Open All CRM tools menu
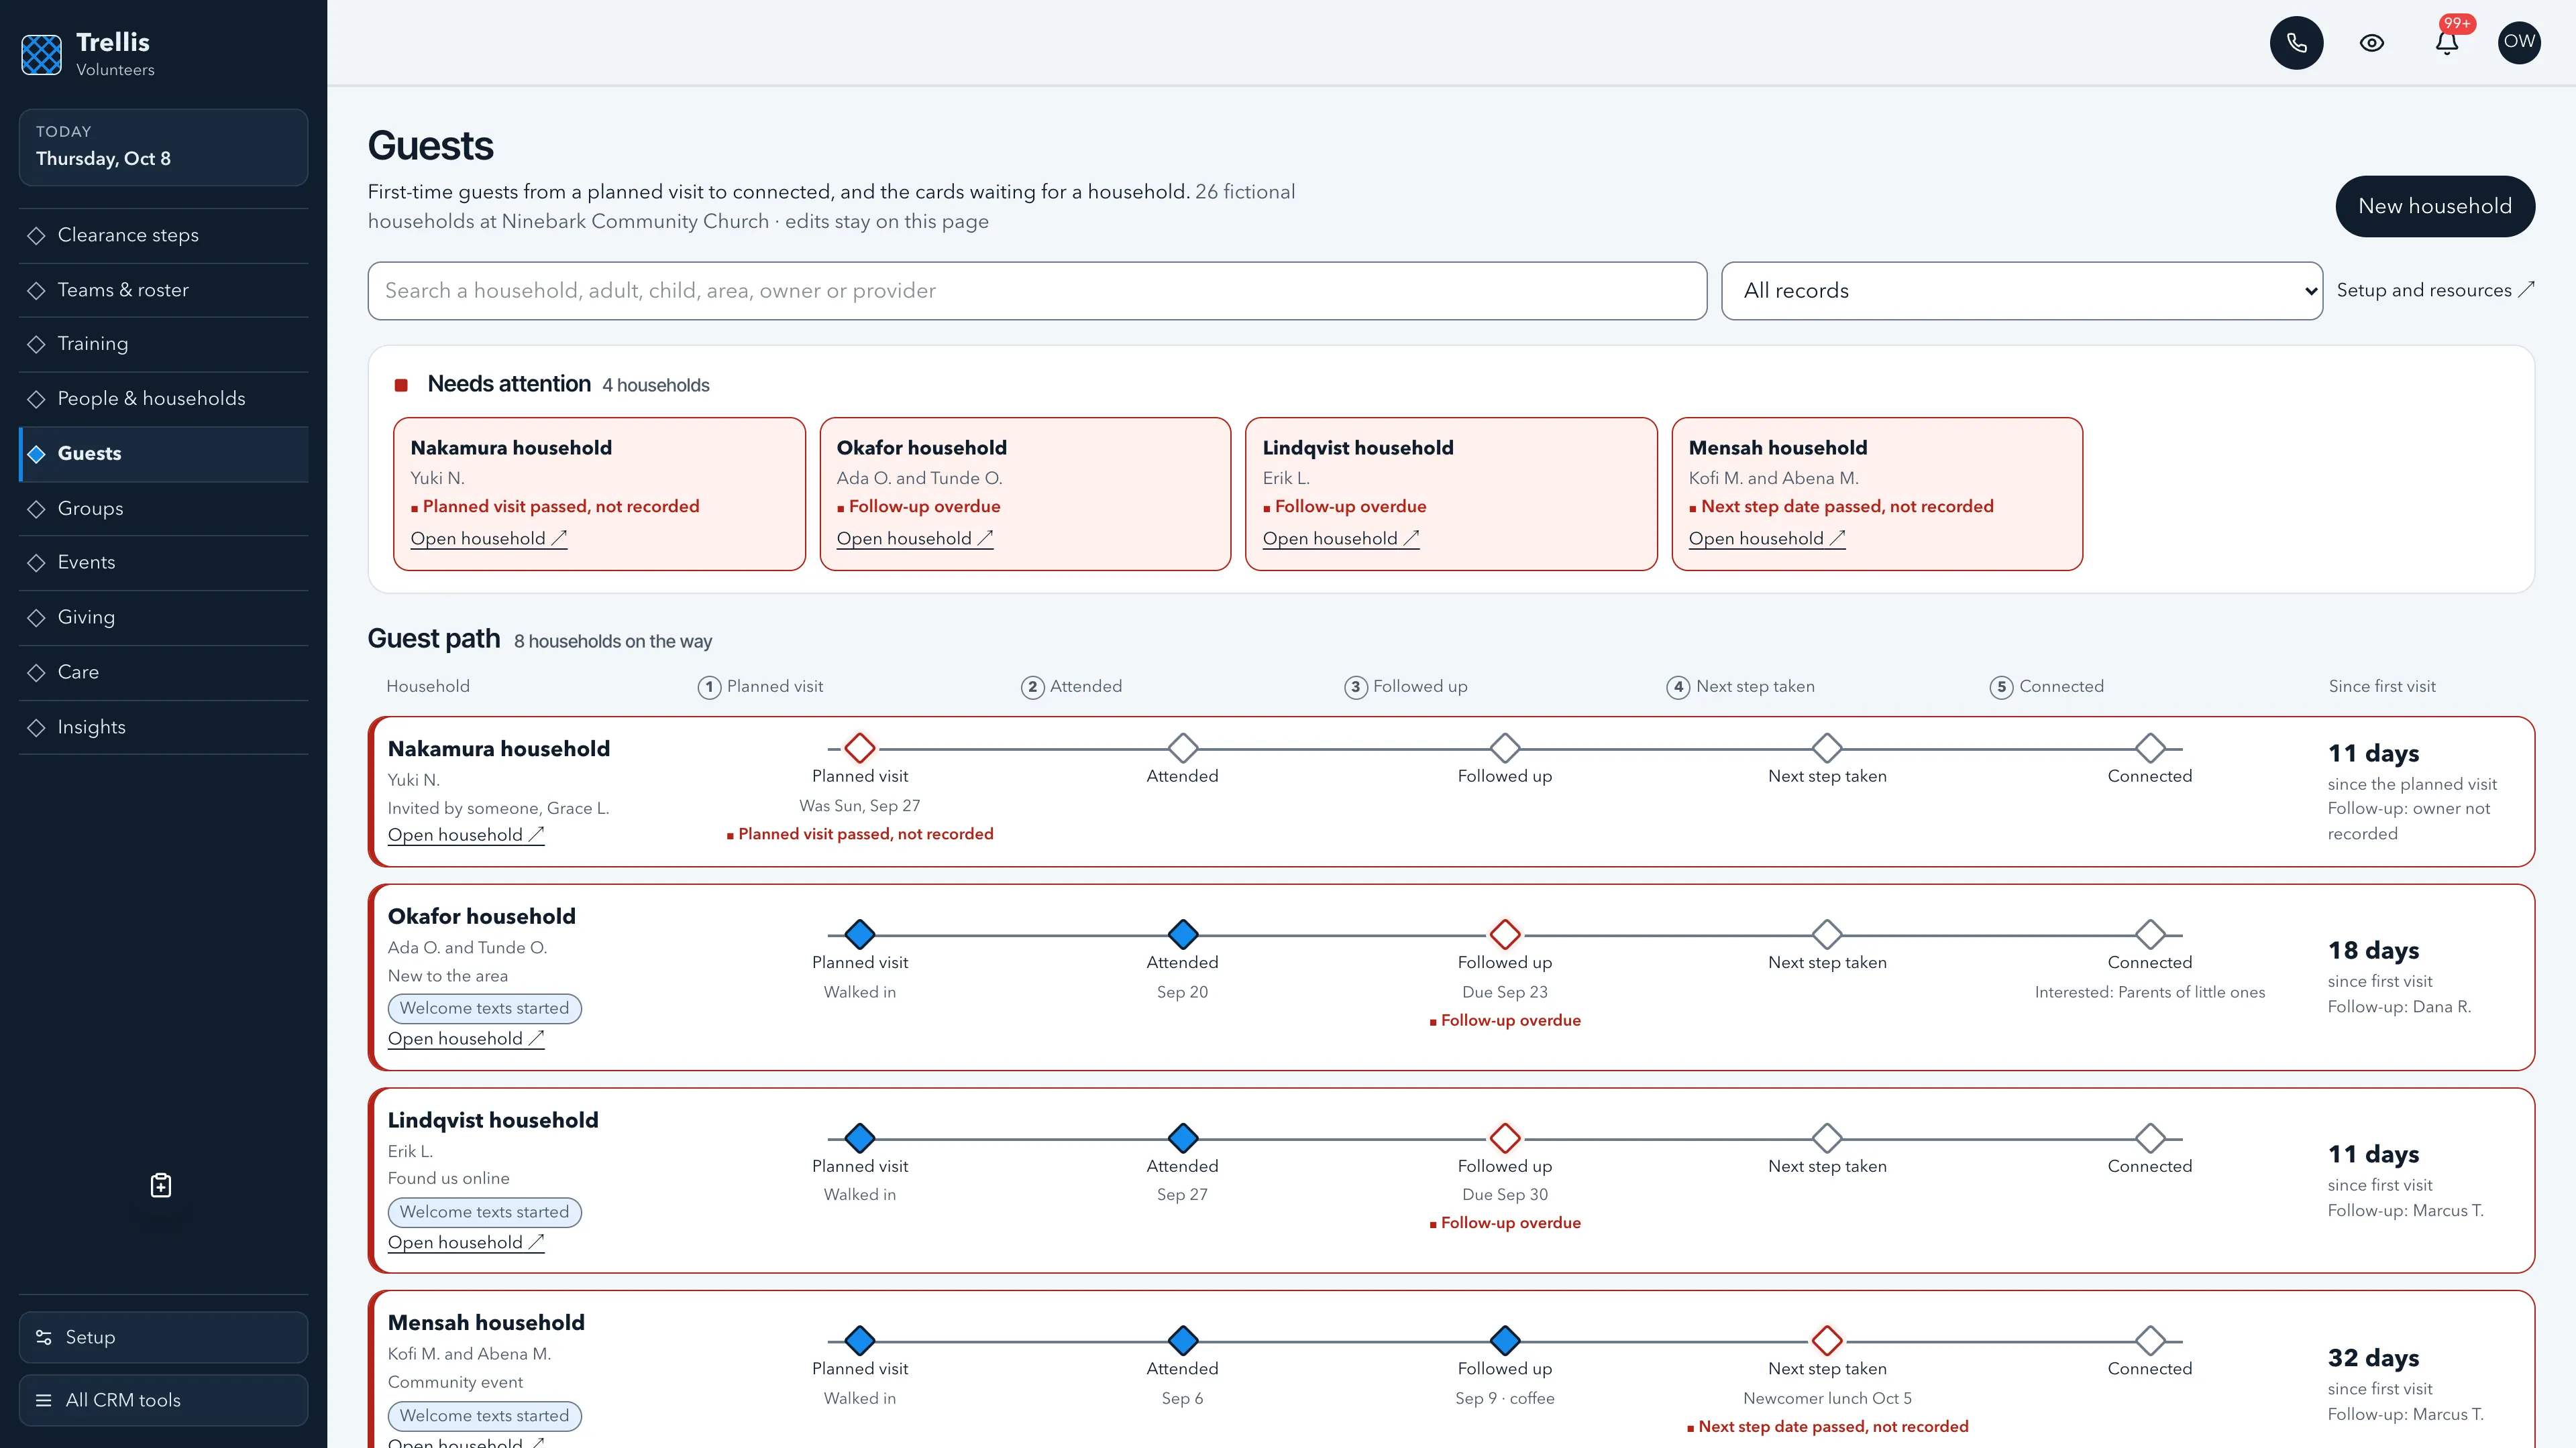Viewport: 2576px width, 1448px height. tap(163, 1400)
